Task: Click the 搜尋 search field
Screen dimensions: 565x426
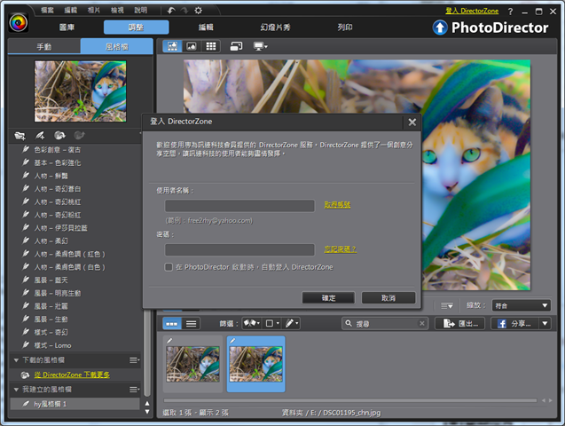Action: (x=386, y=323)
